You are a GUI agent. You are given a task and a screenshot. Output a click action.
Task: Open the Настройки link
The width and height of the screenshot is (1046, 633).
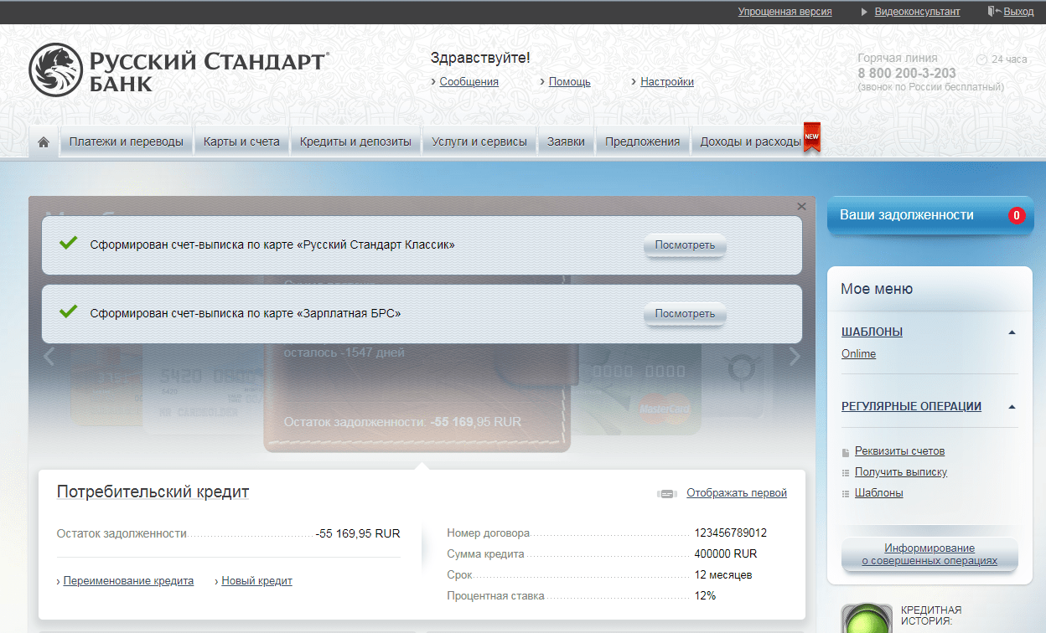667,82
